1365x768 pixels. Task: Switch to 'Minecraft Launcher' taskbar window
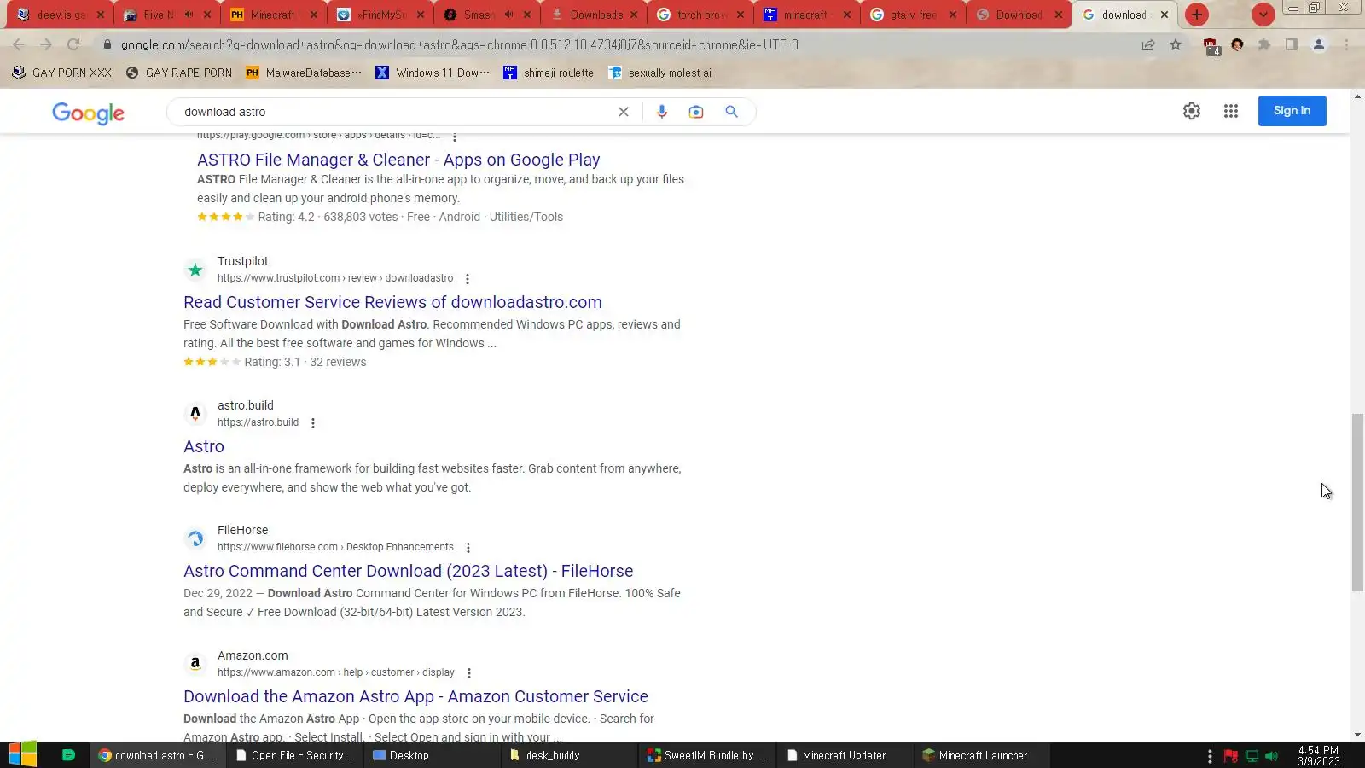pos(981,755)
